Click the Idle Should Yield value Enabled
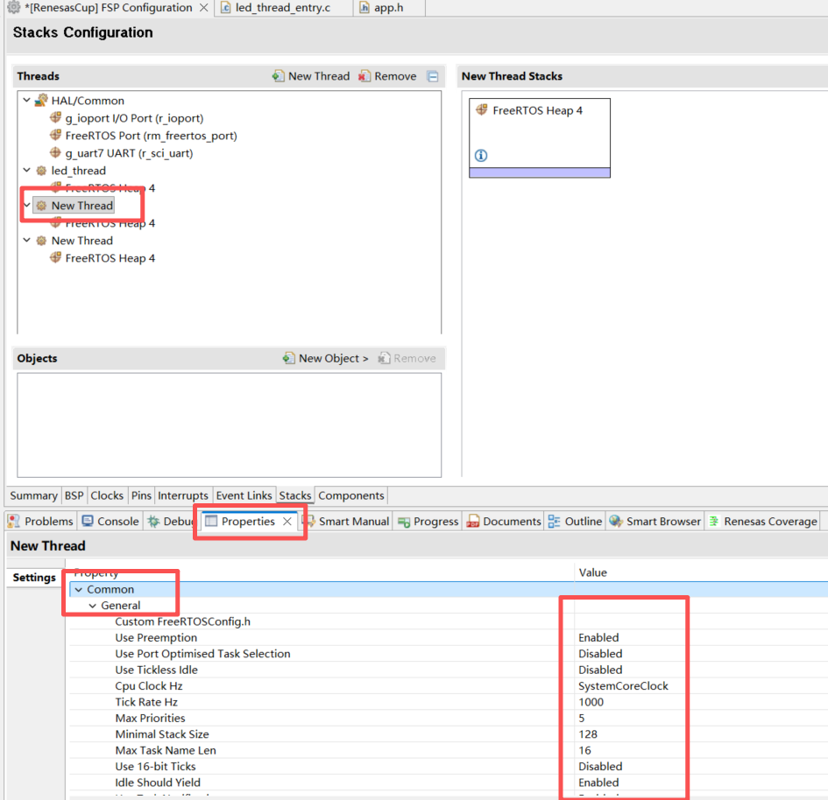This screenshot has width=828, height=800. (598, 782)
